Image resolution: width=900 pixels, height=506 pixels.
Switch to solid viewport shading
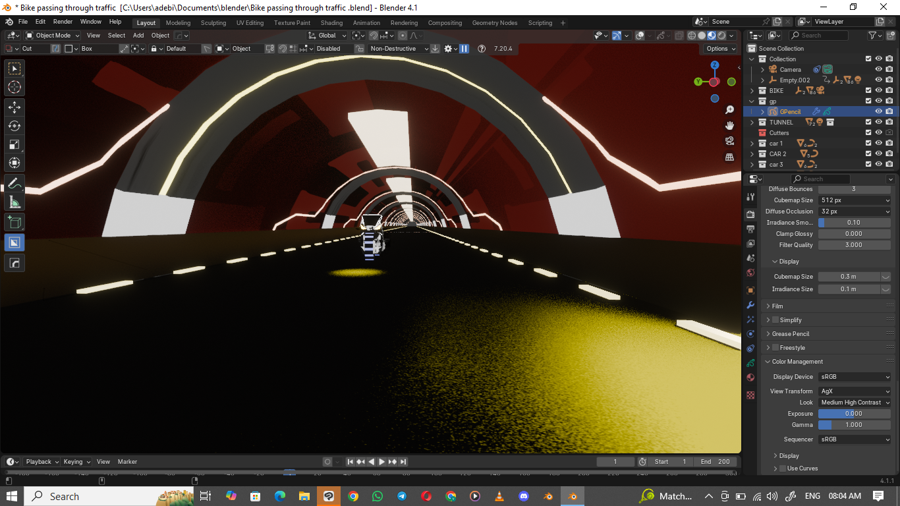pyautogui.click(x=702, y=36)
